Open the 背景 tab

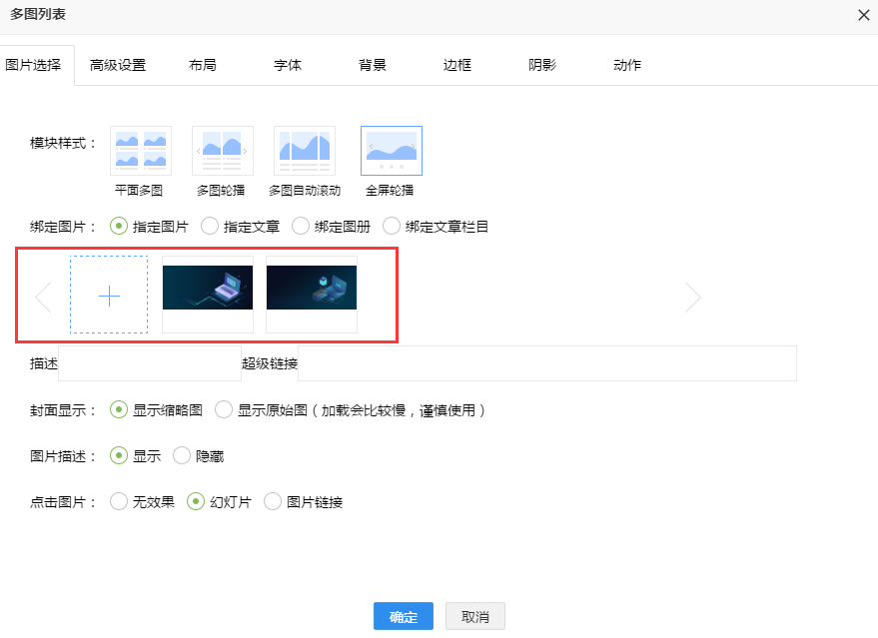373,65
